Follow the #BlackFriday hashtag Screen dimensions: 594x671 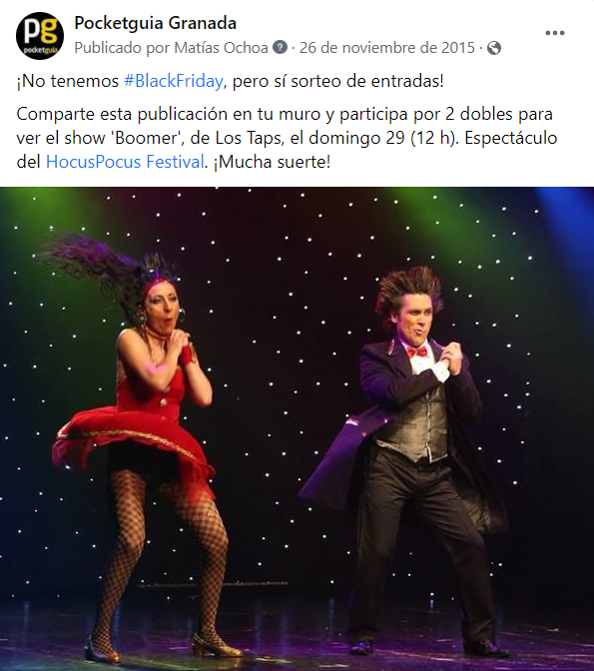click(174, 81)
